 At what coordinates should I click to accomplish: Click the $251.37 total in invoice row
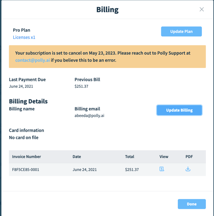(x=132, y=170)
